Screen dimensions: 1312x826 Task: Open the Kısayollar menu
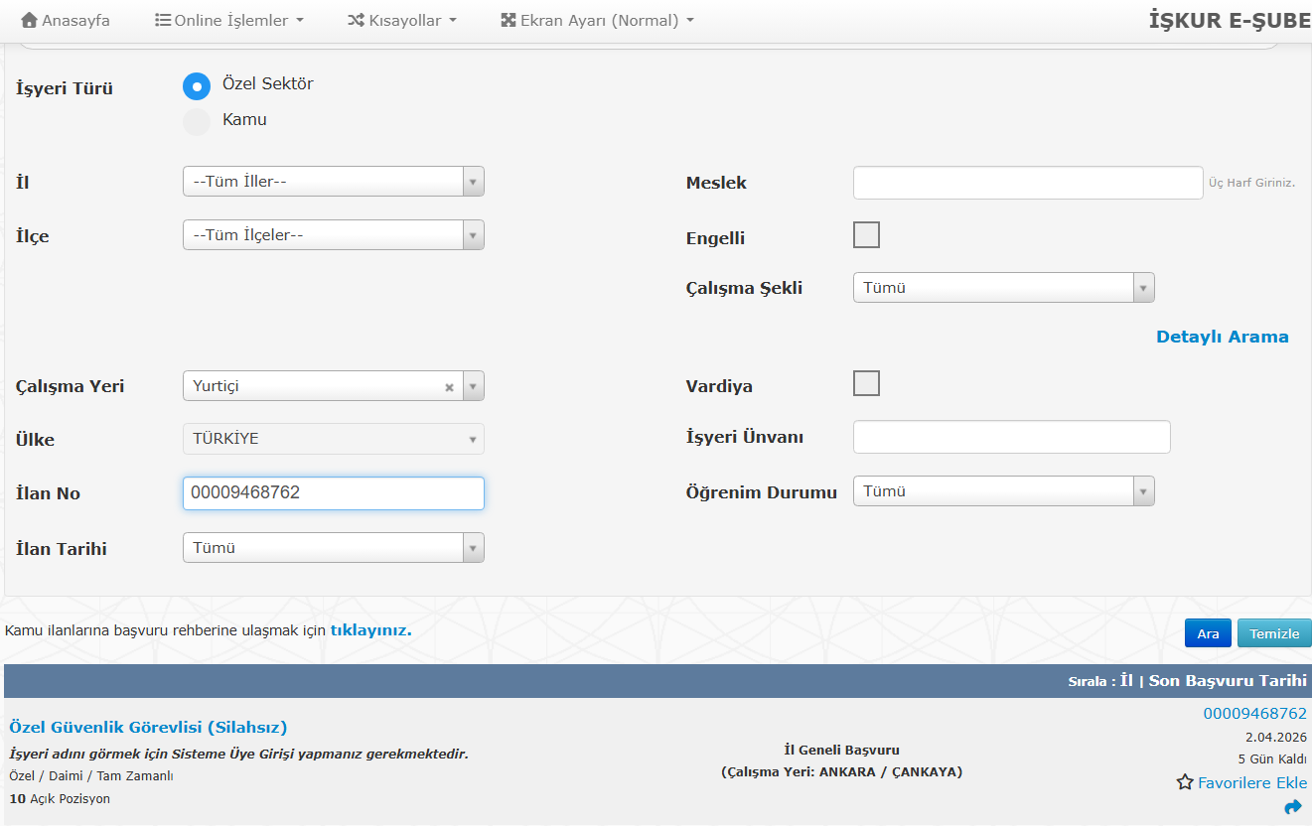(402, 20)
